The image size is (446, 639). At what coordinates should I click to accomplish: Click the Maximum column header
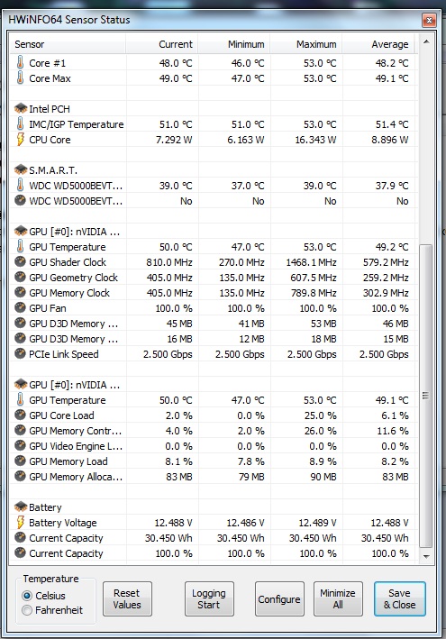point(306,44)
